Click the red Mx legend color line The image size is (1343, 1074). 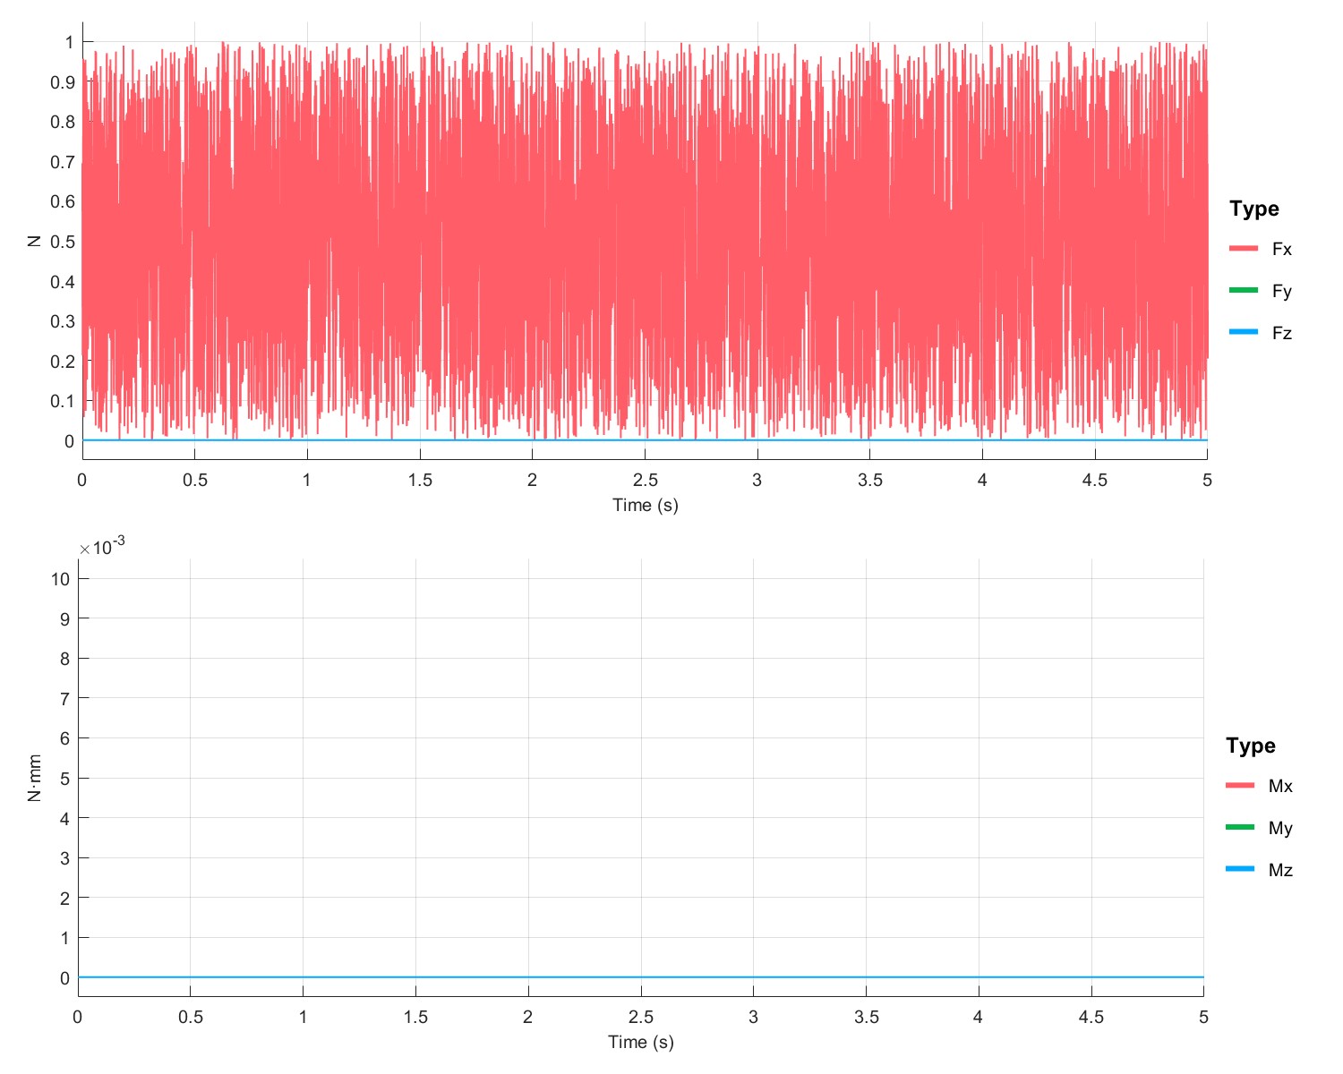coord(1240,785)
